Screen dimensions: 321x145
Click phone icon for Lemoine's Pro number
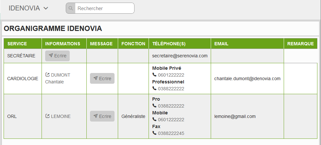154,106
